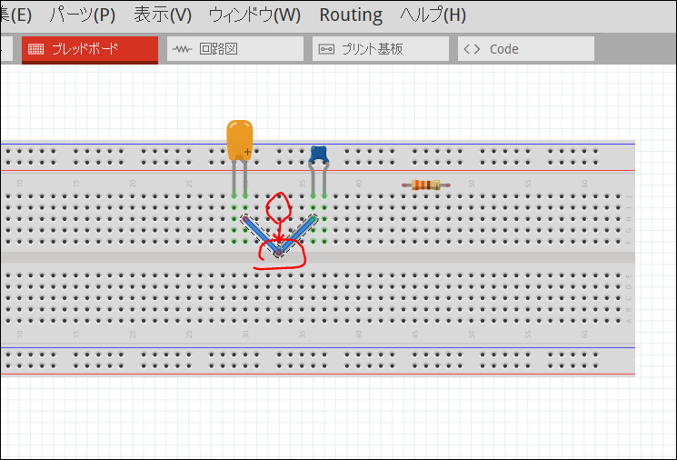The width and height of the screenshot is (677, 460).
Task: Select the left blue jumper wire segment
Action: (x=262, y=235)
